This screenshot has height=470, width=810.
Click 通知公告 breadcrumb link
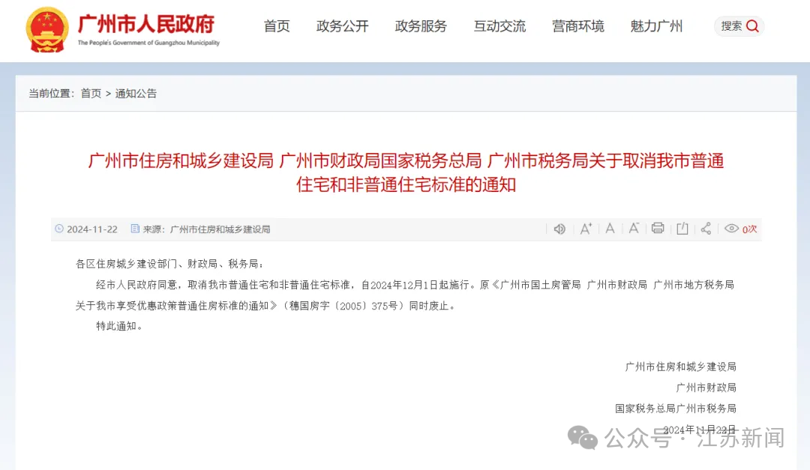136,94
